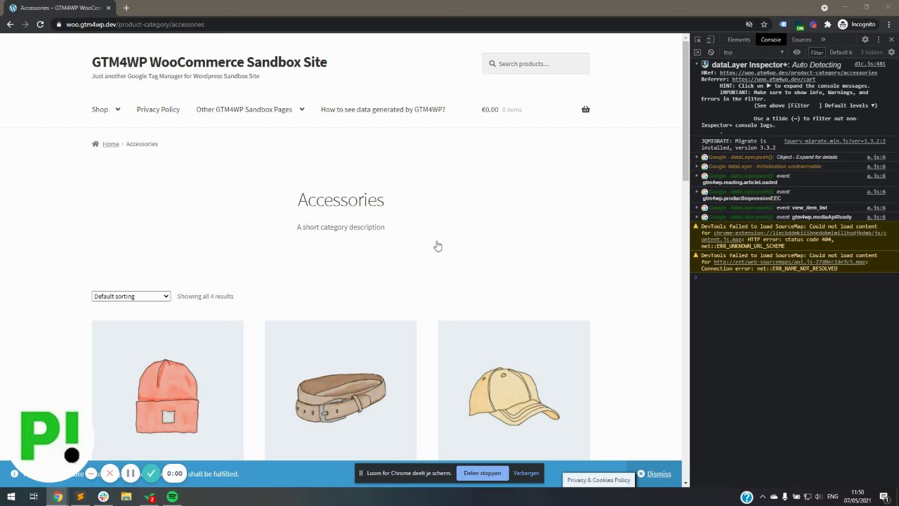Finish the Loom recording with the checkmark
This screenshot has height=506, width=899.
(151, 474)
